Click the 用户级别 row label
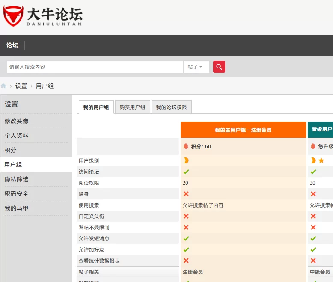The height and width of the screenshot is (282, 333). 89,161
